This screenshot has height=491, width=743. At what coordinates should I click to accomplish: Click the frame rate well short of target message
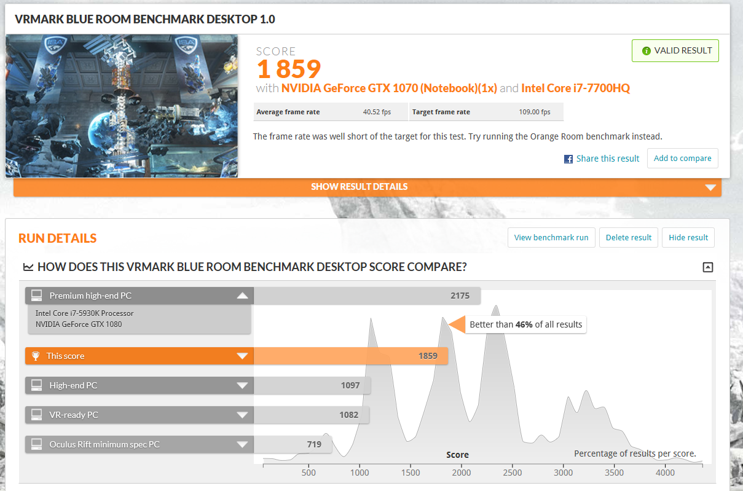(x=457, y=136)
